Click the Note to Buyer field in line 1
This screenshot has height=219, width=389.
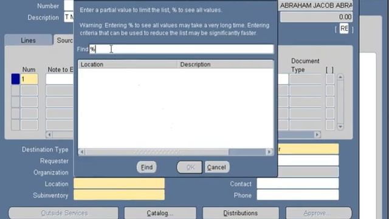(60, 79)
